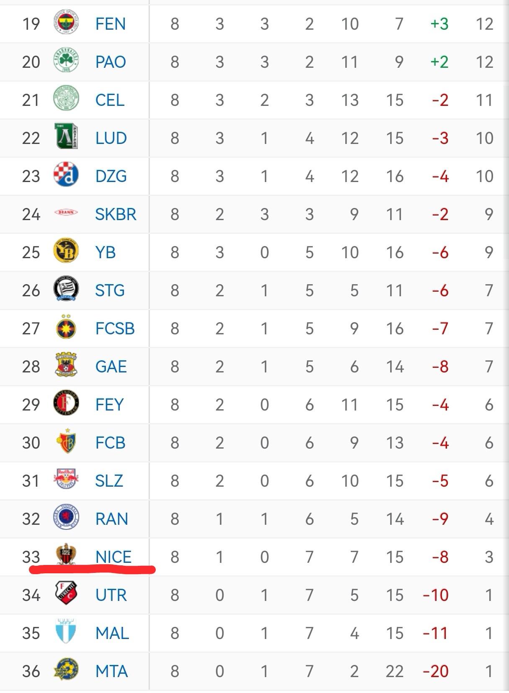Click the MAL team name
Viewport: 509px width, 693px height.
coord(112,633)
